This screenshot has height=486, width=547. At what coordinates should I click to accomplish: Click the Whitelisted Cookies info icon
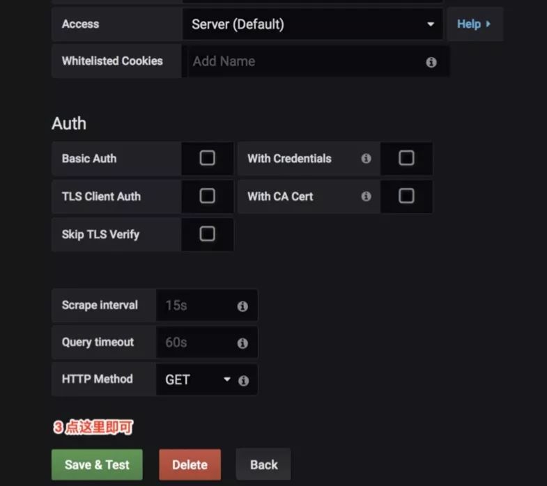[x=431, y=62]
